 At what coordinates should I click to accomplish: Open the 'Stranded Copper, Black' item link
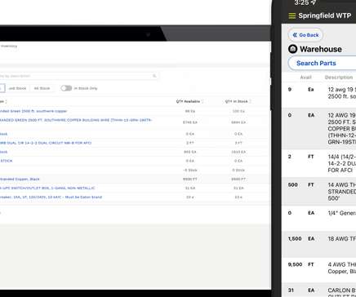click(20, 179)
